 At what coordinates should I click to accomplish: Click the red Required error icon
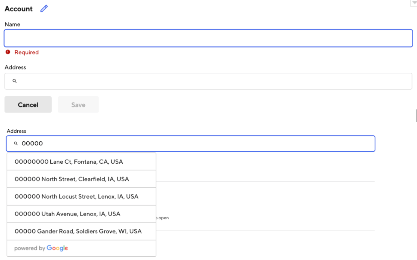(8, 52)
